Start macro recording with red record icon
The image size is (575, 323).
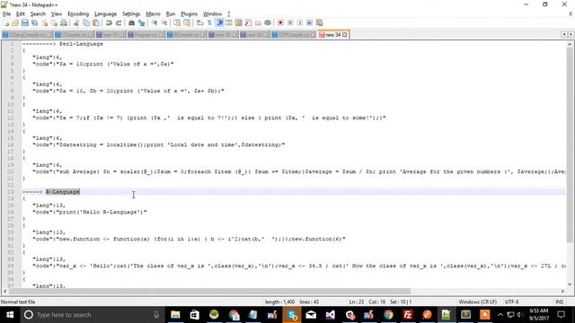pyautogui.click(x=280, y=23)
